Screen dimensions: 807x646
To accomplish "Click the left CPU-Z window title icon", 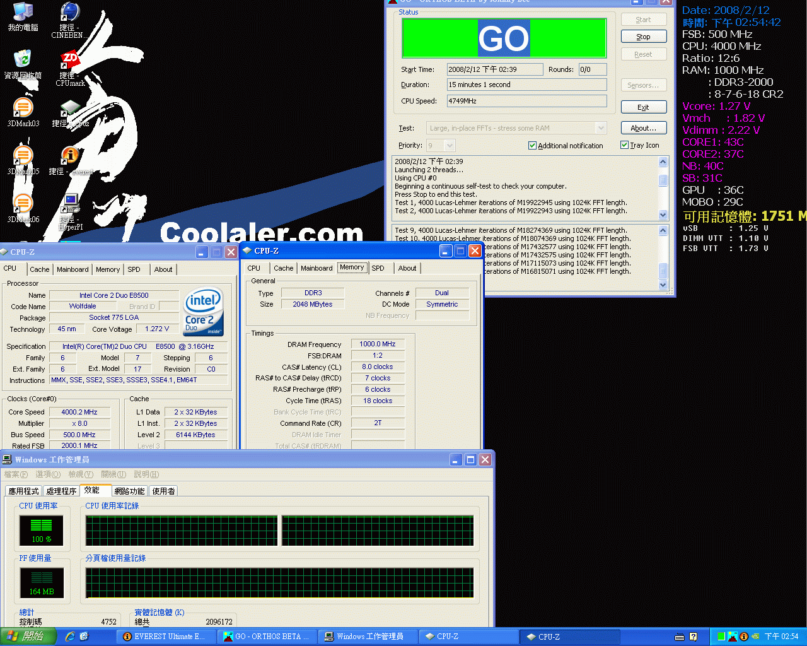I will 4,252.
